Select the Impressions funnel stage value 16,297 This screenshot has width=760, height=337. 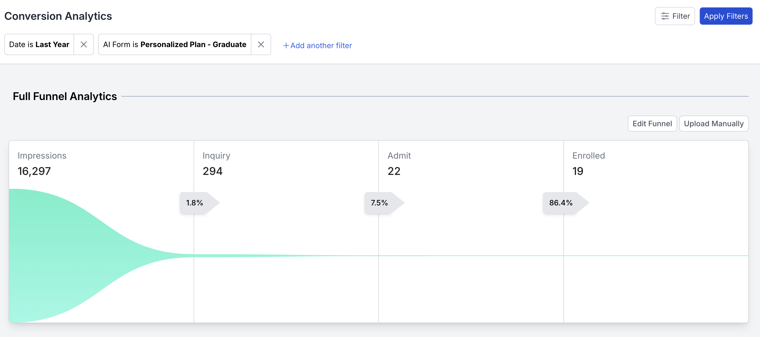pos(34,171)
